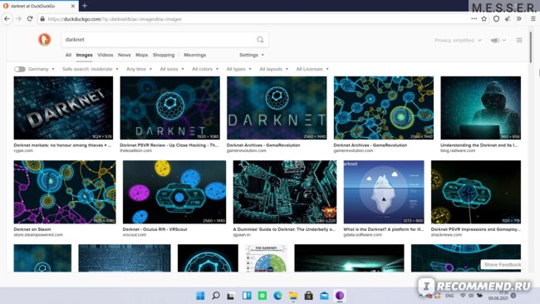Open the Widgets taskbar icon
The height and width of the screenshot is (304, 540).
[247, 296]
